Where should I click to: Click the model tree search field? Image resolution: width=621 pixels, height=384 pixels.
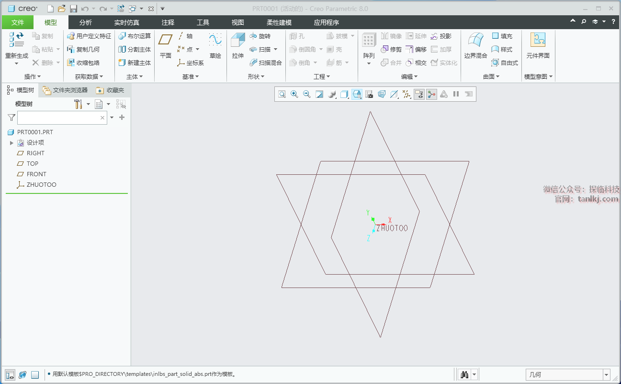click(57, 117)
